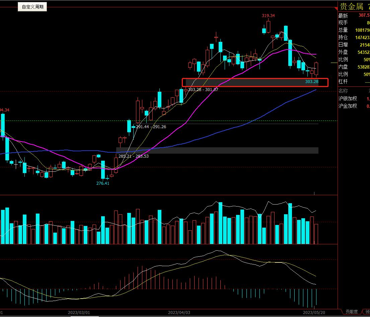Click the red corner triangle beside 贵金属
Screen dimensions: 370x317
[x=336, y=8]
